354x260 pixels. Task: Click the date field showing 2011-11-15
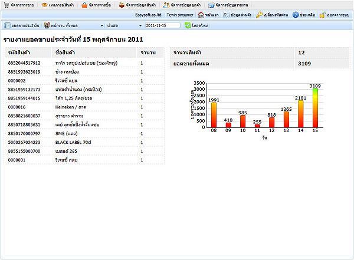163,25
